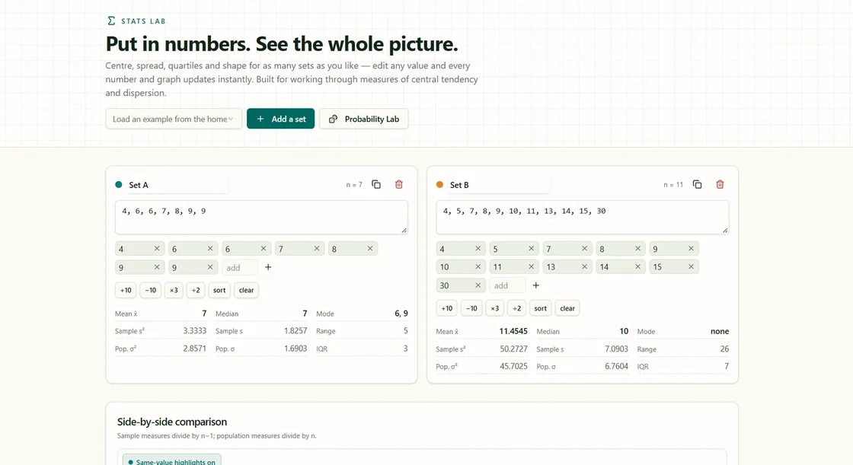Remove value 7 chip from Set A
Viewport: 853px width, 465px height.
[317, 249]
